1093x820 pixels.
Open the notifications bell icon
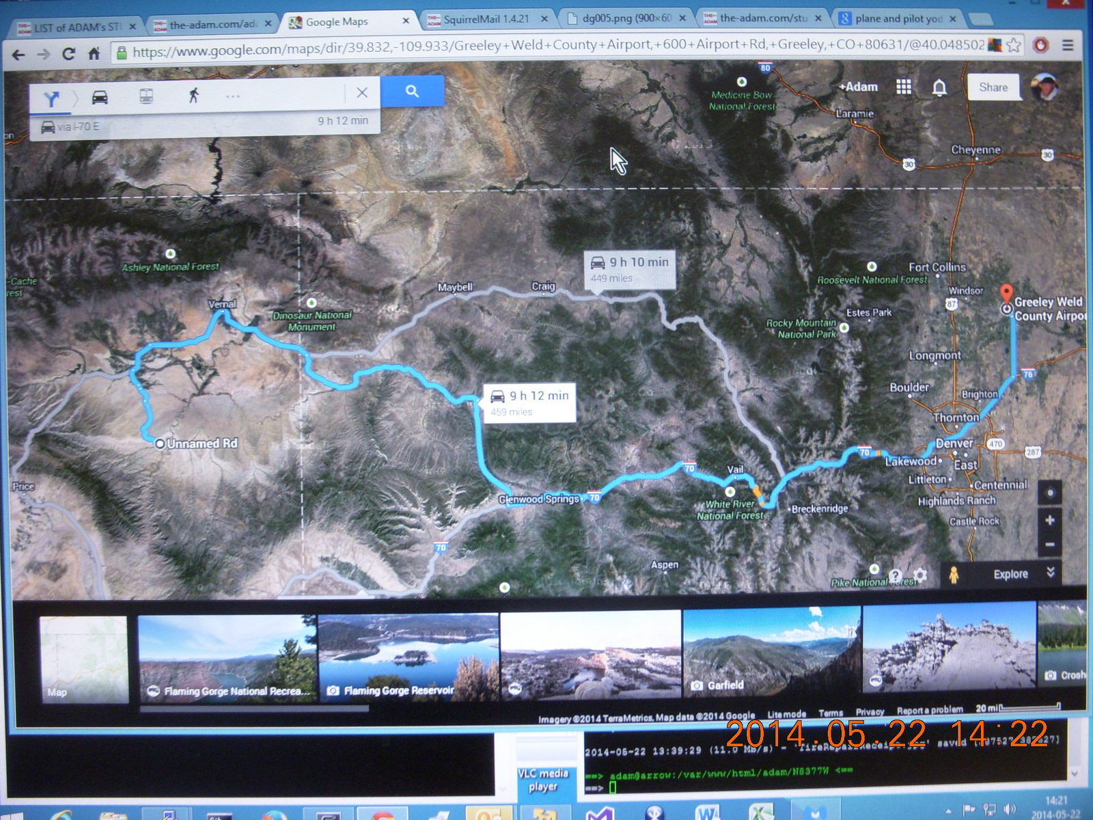(940, 87)
